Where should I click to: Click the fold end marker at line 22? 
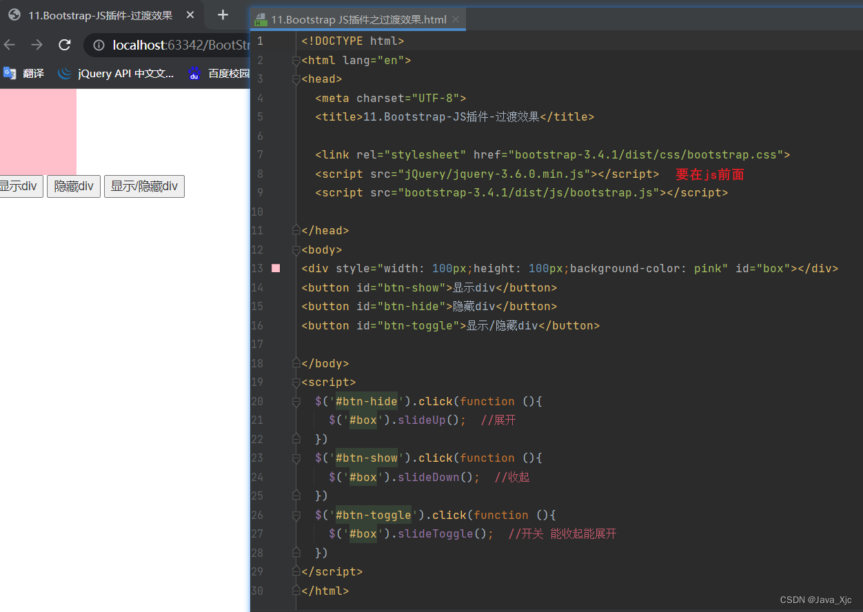296,439
